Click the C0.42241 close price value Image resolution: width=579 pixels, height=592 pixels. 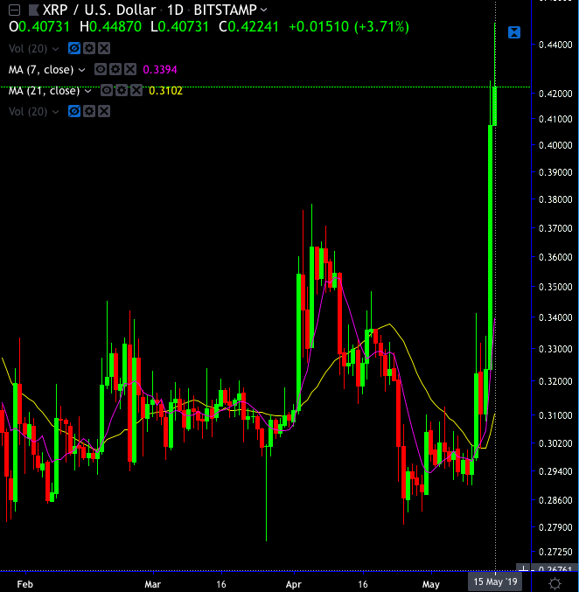pos(249,27)
